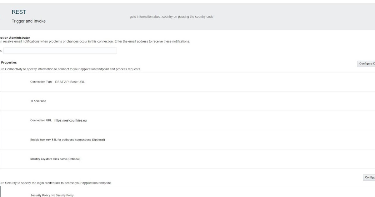This screenshot has width=375, height=197.
Task: Select the TLS Version property row
Action: [x=39, y=101]
